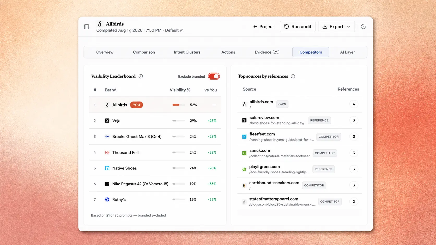Click the sanuk.com favicon
The image size is (436, 245).
pos(244,153)
